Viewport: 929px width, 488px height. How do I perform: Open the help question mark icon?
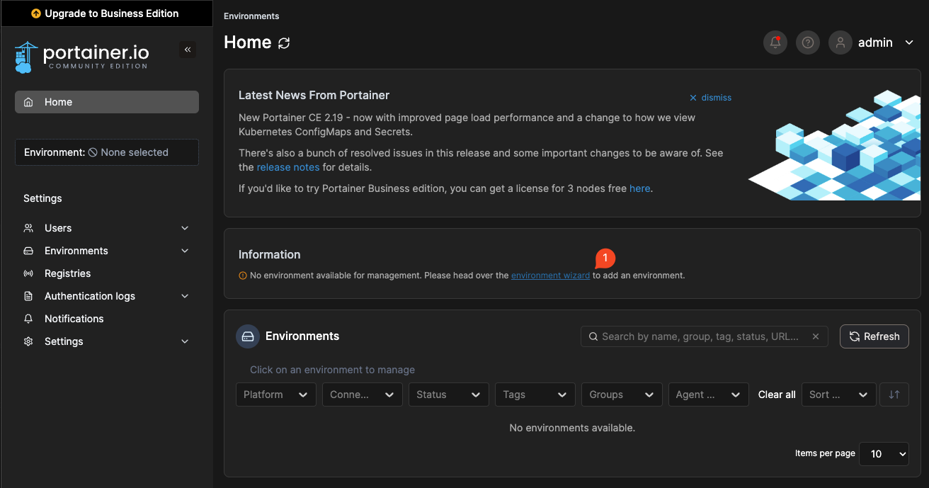click(808, 42)
